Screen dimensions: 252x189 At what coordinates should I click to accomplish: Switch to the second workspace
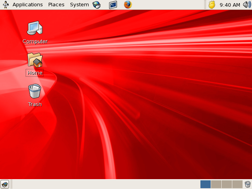tap(216, 184)
